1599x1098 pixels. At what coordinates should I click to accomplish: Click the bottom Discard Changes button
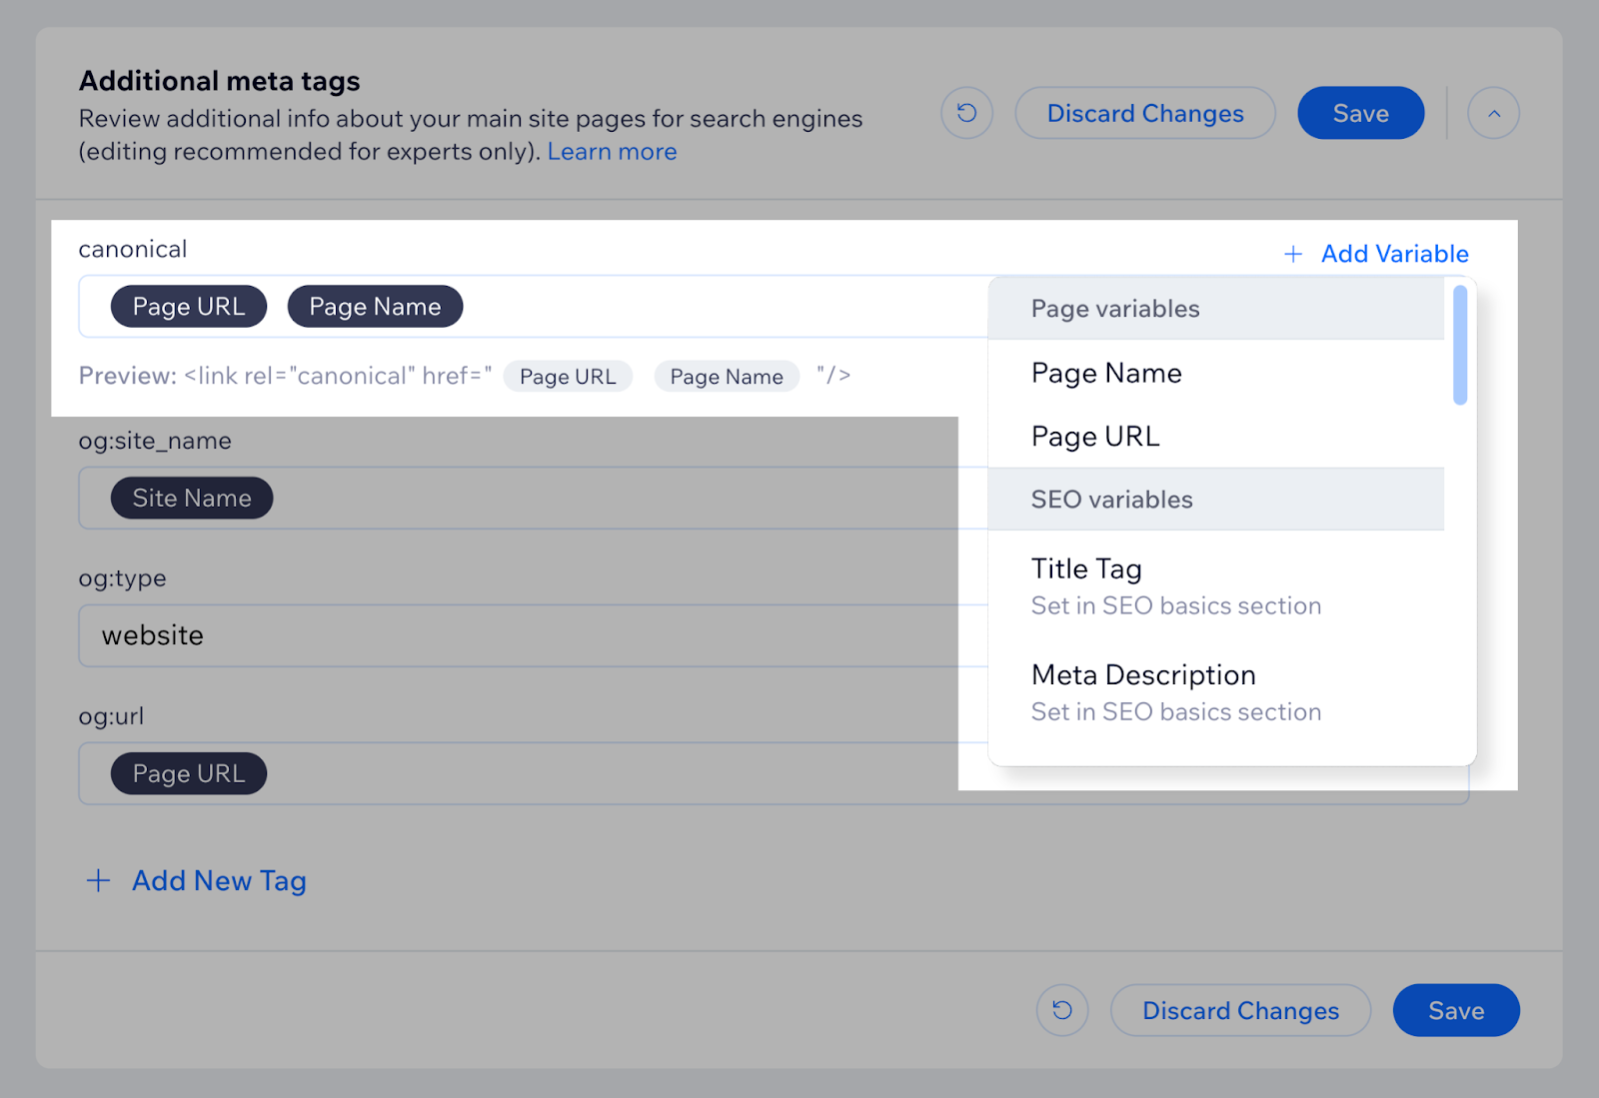pos(1240,1010)
